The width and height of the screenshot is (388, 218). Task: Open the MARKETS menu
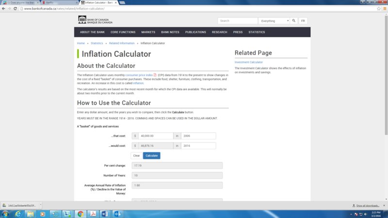tap(148, 32)
